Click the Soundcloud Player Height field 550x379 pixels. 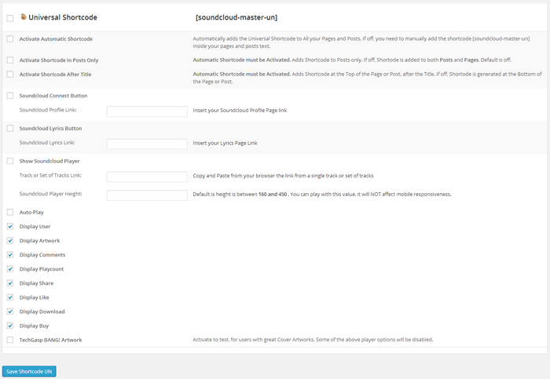click(147, 195)
